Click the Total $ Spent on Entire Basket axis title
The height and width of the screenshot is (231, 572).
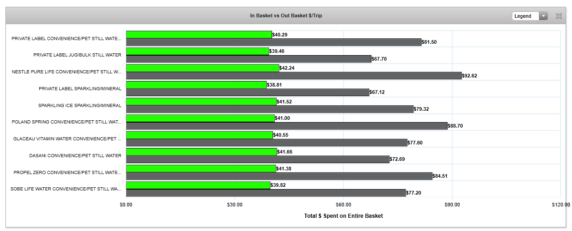343,216
